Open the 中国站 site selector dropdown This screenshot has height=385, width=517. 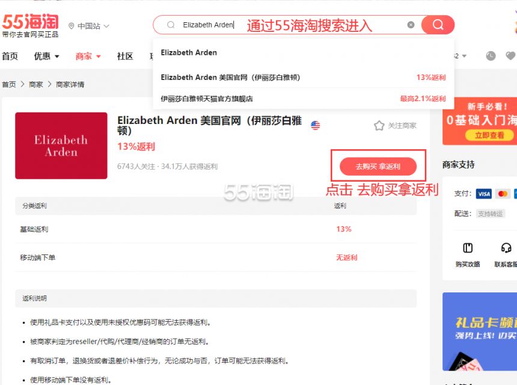[x=89, y=26]
